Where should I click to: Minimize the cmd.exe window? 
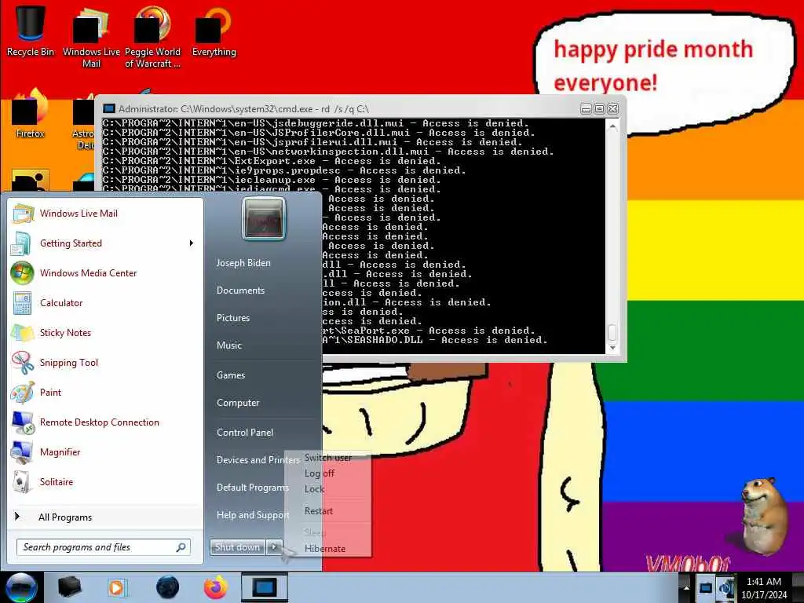click(x=586, y=108)
